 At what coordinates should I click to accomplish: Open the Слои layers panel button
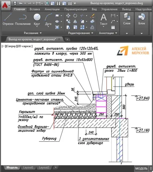(x=127, y=19)
